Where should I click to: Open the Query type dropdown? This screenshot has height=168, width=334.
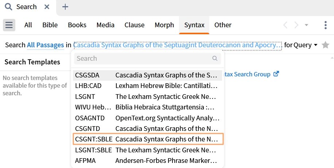[306, 45]
